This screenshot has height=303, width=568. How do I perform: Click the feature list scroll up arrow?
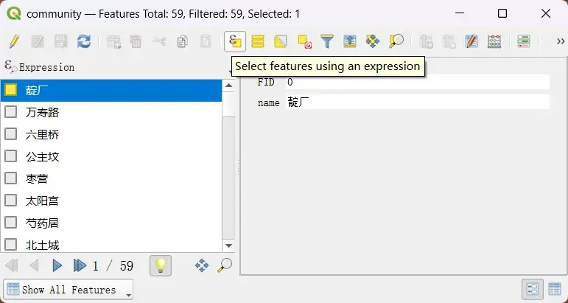click(228, 86)
